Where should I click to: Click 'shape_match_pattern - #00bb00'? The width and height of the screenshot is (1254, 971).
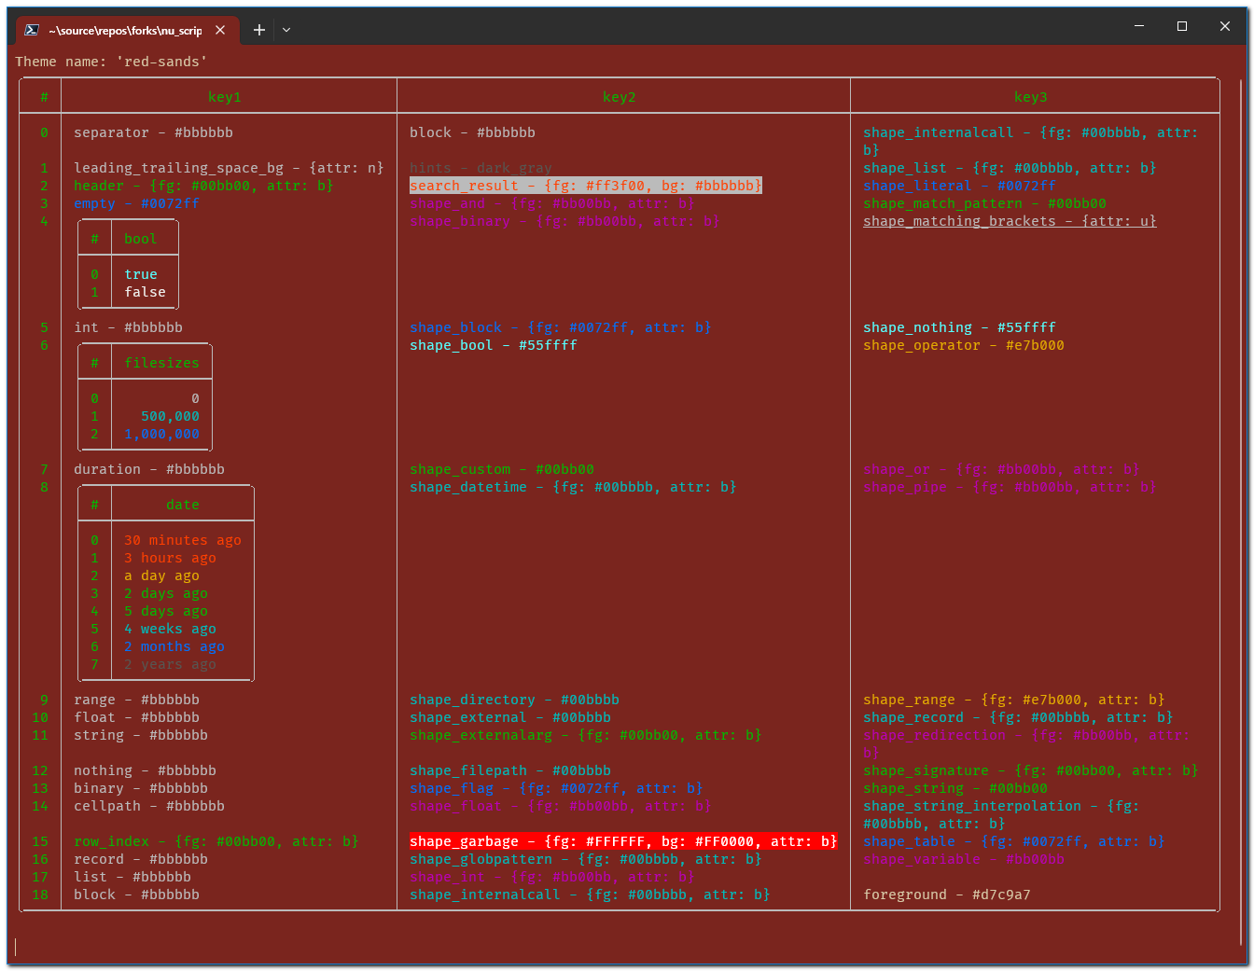[x=984, y=203]
